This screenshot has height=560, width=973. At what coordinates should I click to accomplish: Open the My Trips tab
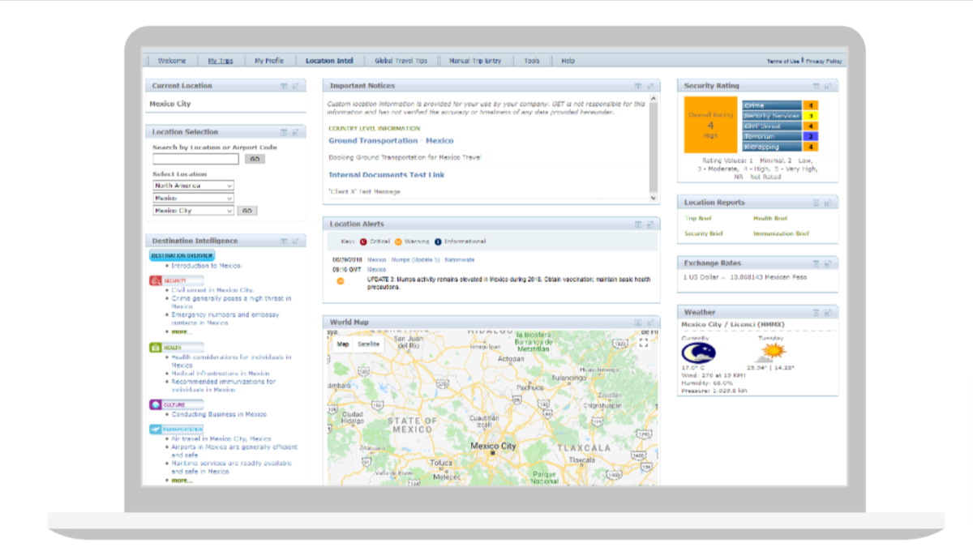pos(220,61)
